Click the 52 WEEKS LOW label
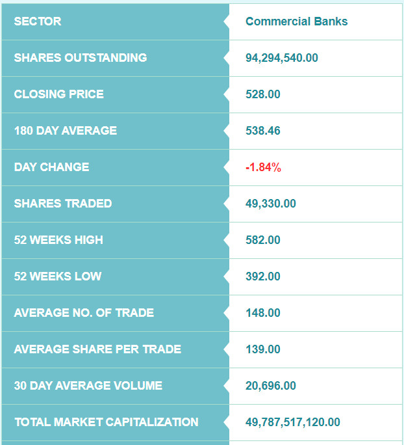This screenshot has height=445, width=404. (58, 276)
